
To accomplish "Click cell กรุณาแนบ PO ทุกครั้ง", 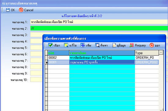I will pos(102,62).
